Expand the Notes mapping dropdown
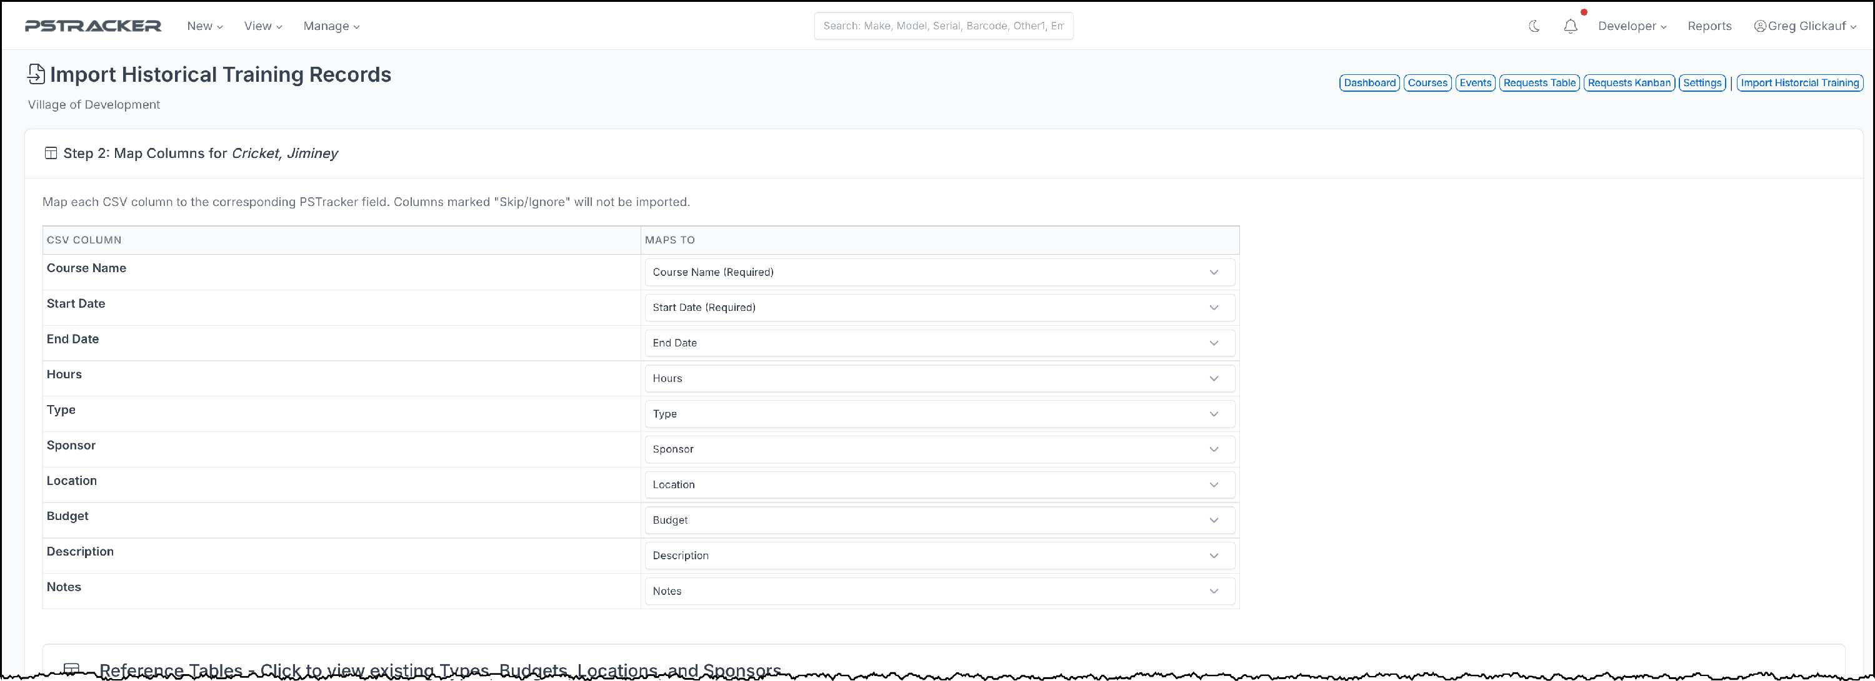 [939, 591]
